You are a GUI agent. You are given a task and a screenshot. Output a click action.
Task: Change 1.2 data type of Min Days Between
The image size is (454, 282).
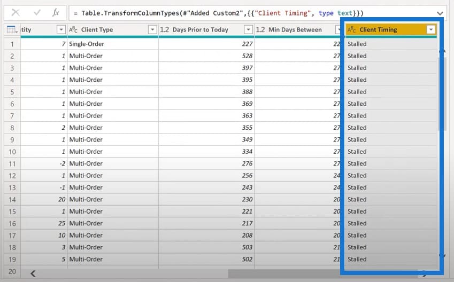[x=260, y=29]
